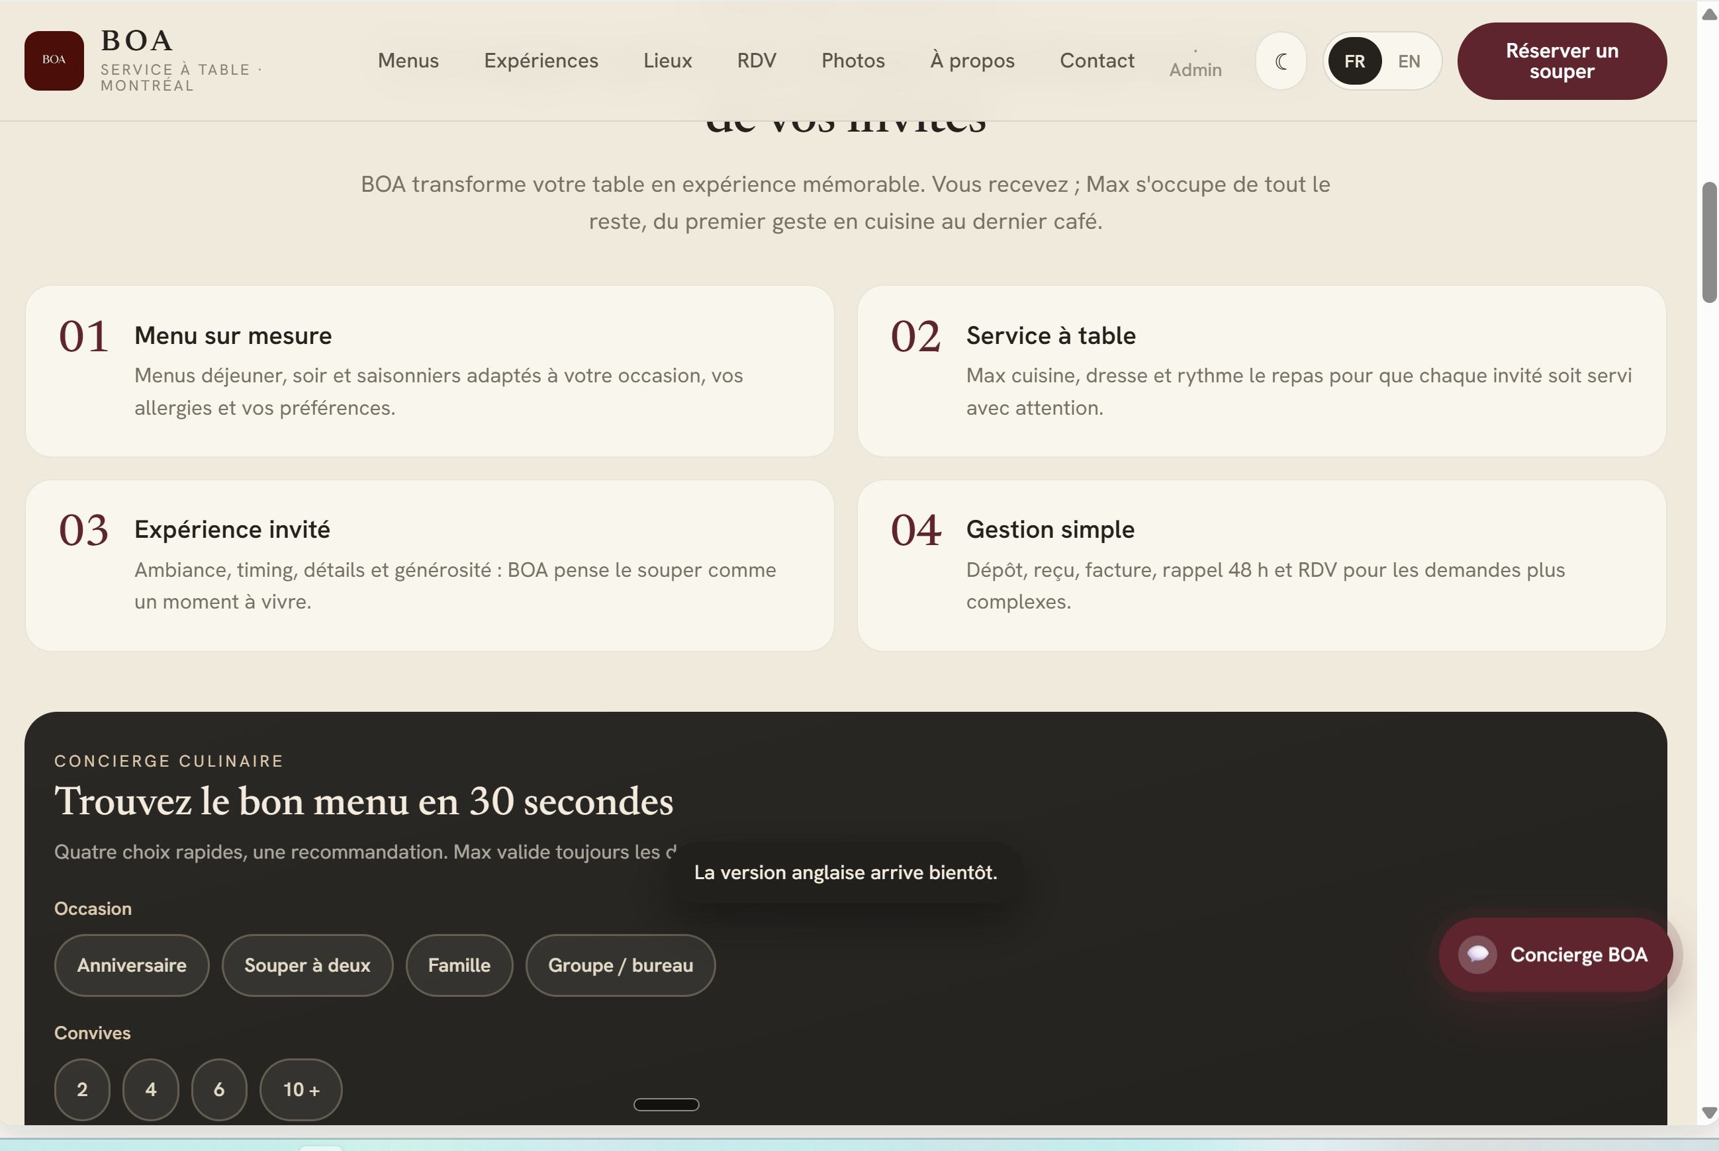Pick the Groupe / bureau occasion

pyautogui.click(x=620, y=964)
